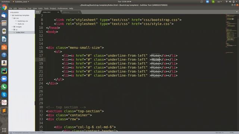The width and height of the screenshot is (239, 134).
Task: Click "css/bootstrap.css" href on line 8
Action: click(x=161, y=20)
